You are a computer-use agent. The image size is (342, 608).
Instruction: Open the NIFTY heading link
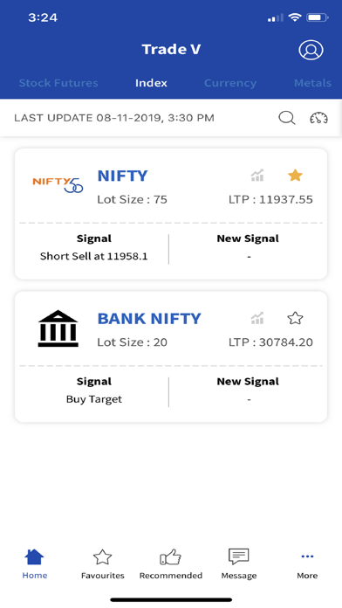122,176
